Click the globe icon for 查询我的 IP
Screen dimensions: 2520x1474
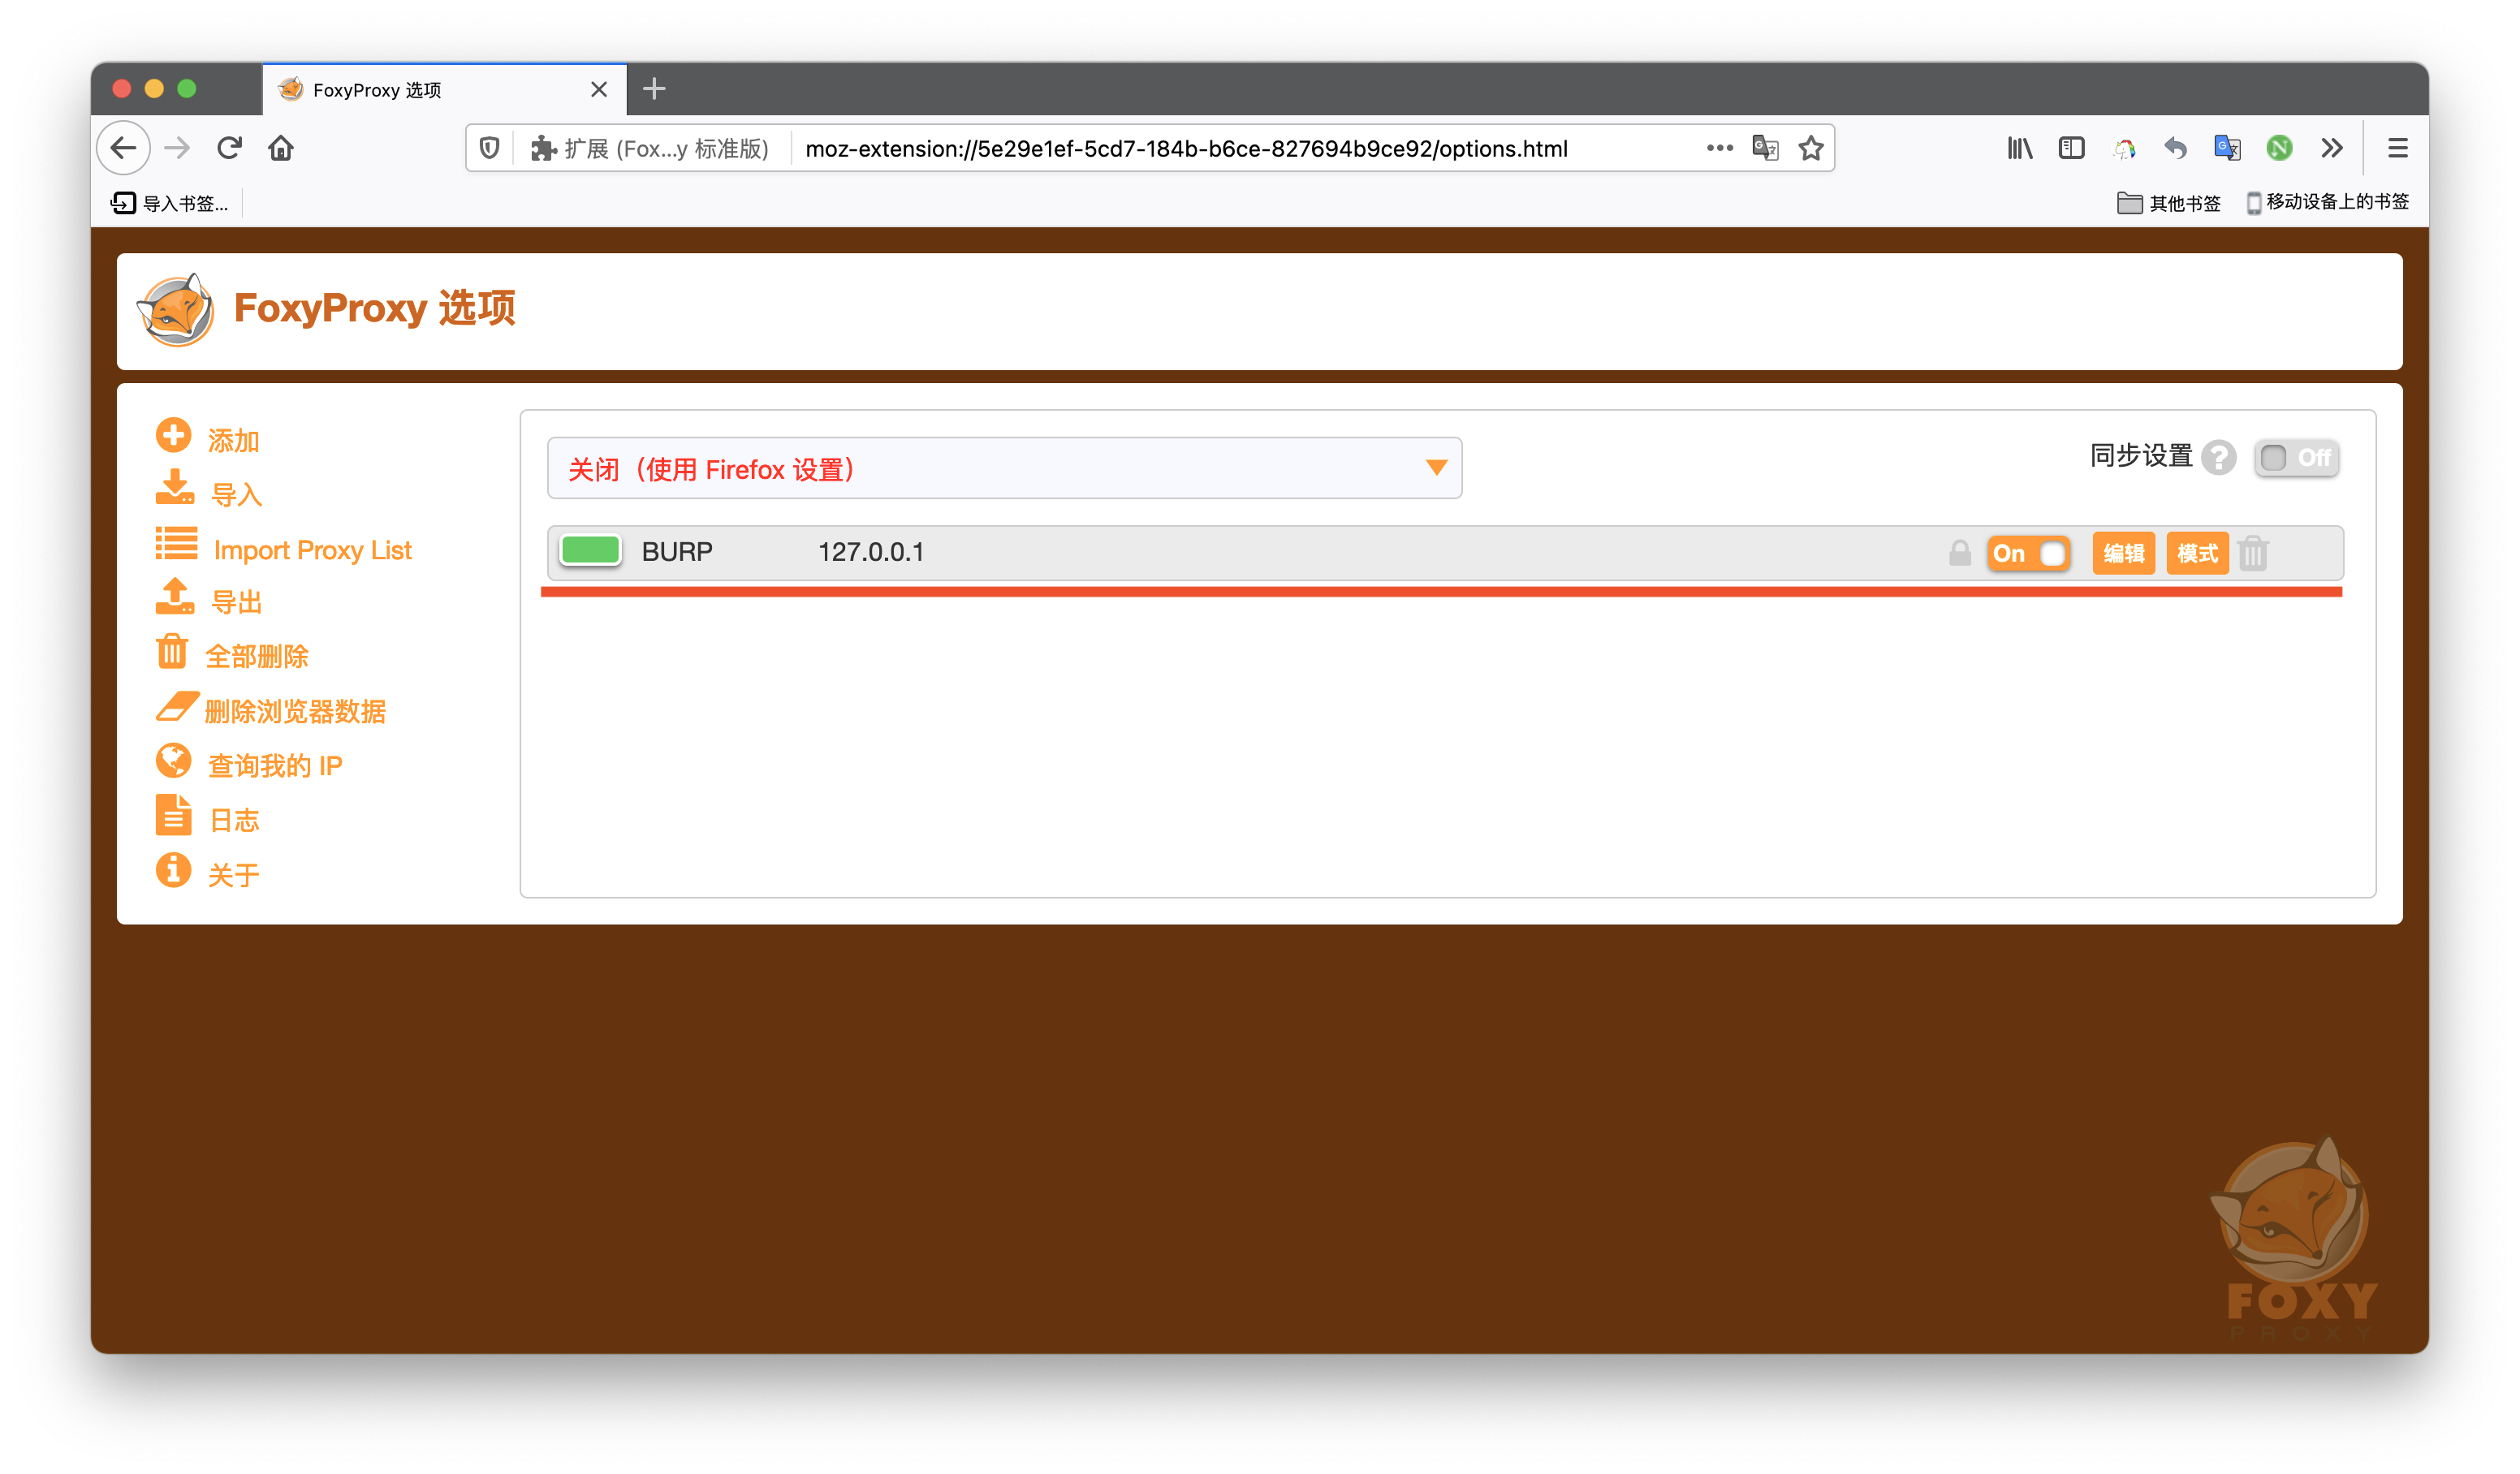(173, 761)
